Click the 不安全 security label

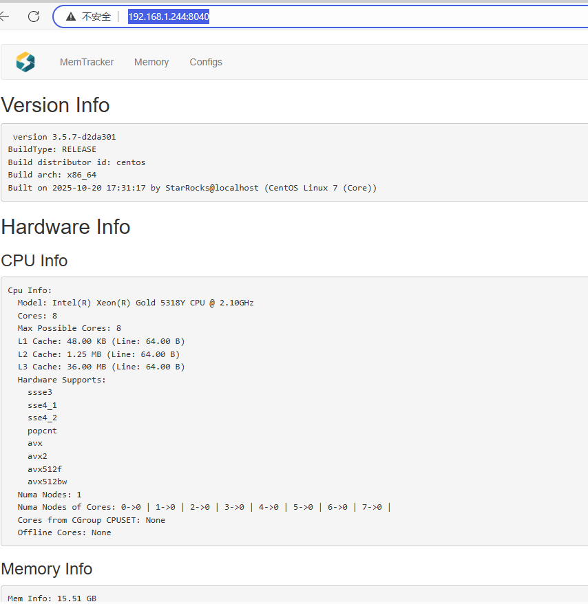point(96,17)
